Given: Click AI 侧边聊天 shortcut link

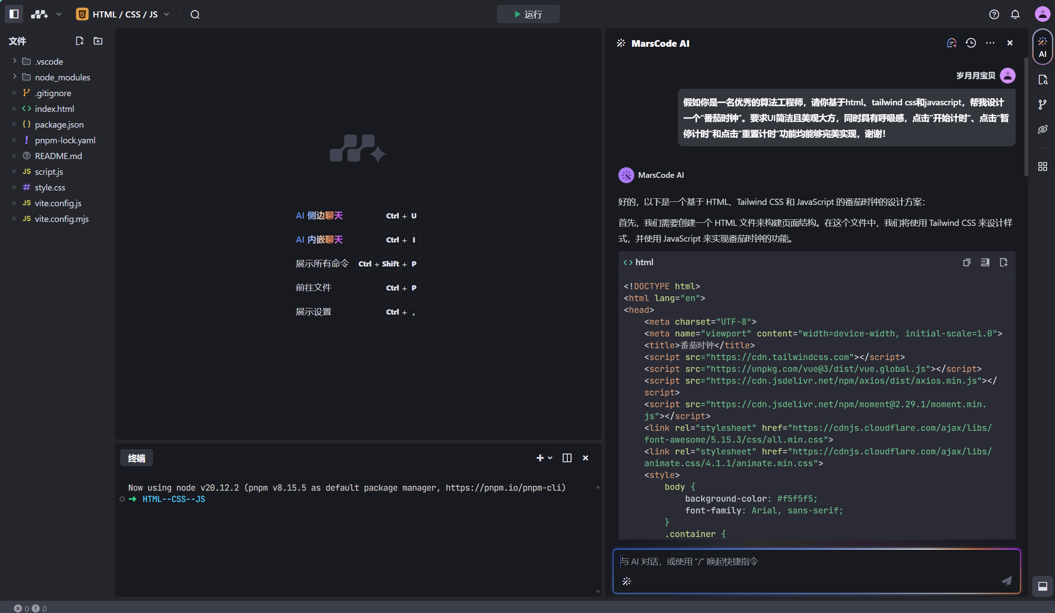Looking at the screenshot, I should (x=319, y=215).
